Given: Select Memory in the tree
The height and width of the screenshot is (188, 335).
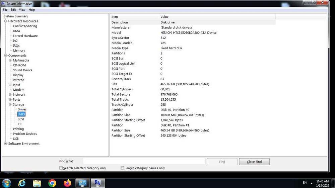Looking at the screenshot, I should pyautogui.click(x=19, y=51).
